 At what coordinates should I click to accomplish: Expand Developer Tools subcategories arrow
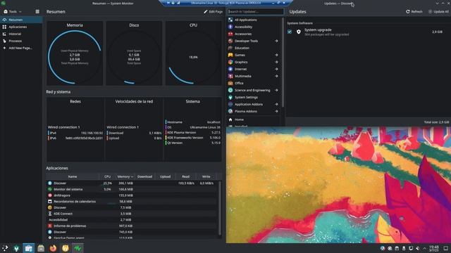click(276, 41)
